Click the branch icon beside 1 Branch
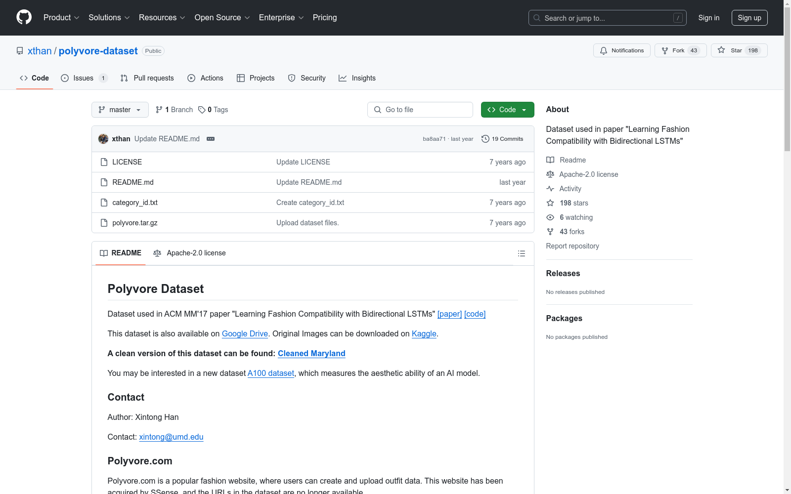Screen dimensions: 791x494 pos(159,110)
